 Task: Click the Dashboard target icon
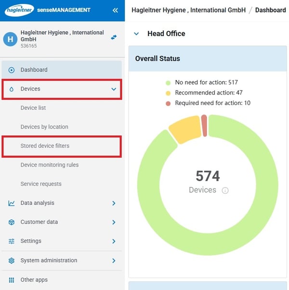(x=12, y=70)
